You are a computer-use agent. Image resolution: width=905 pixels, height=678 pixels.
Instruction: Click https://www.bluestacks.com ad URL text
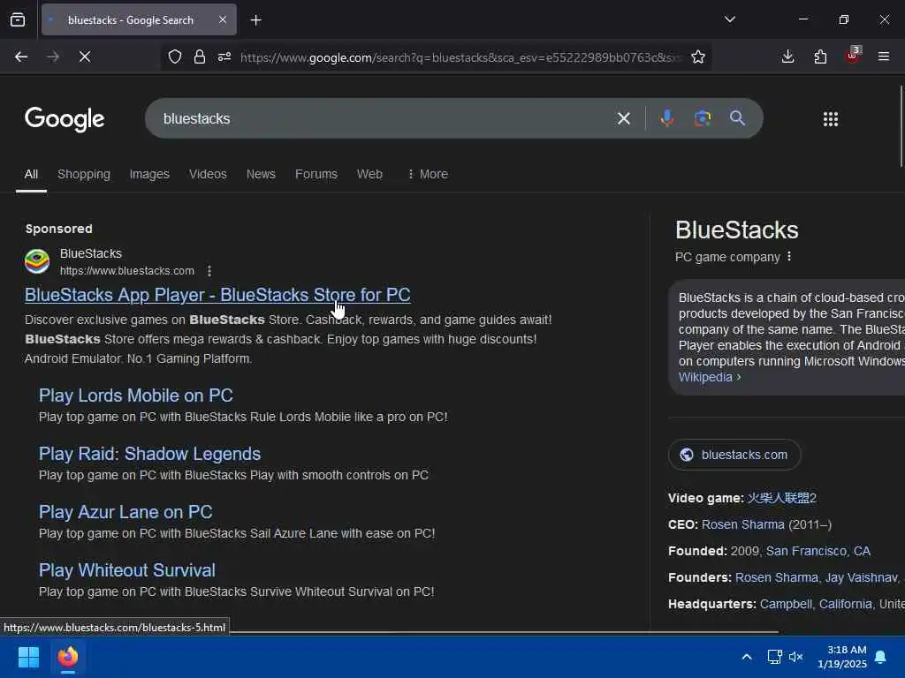[x=127, y=271]
